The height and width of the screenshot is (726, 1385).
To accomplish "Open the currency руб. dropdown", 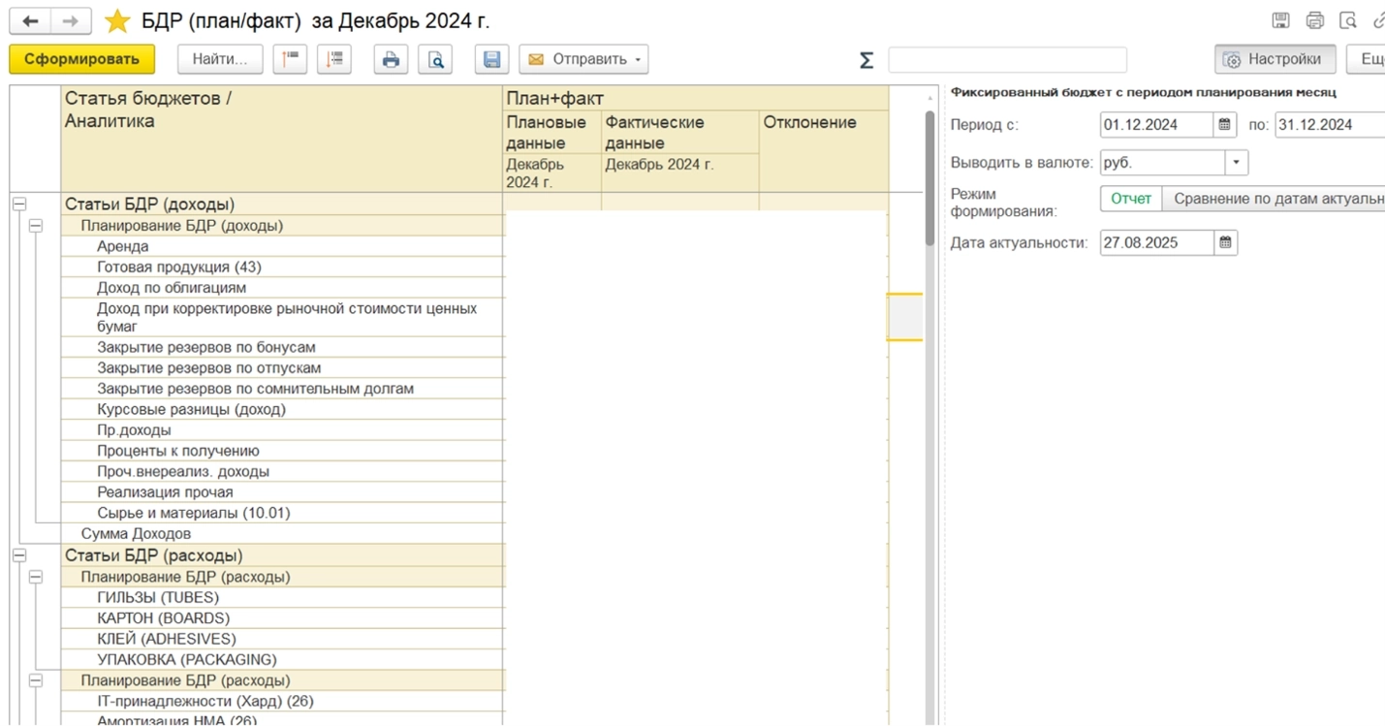I will click(x=1236, y=163).
